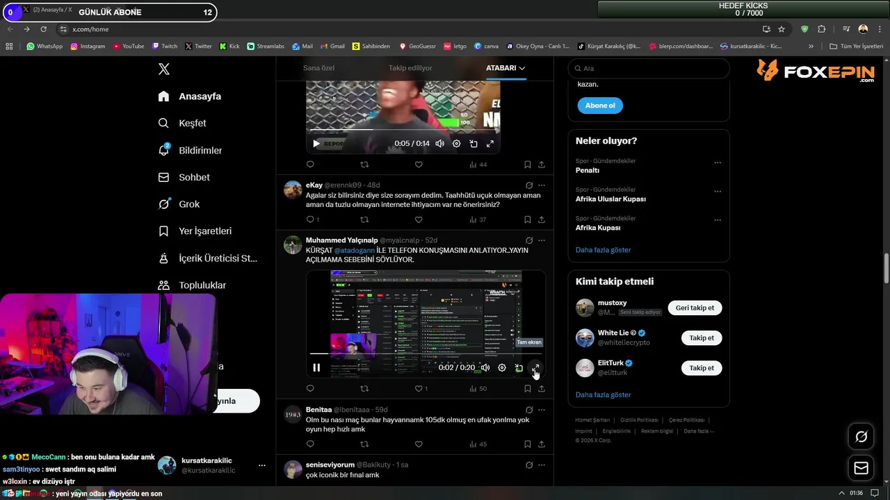The image size is (890, 500).
Task: Repost the top video post
Action: [x=364, y=165]
